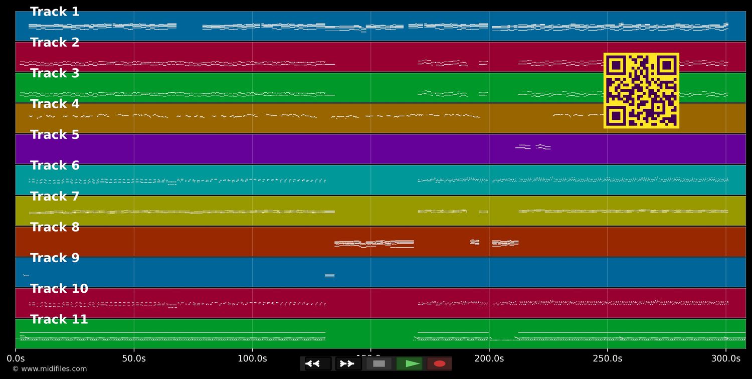Select the Track 1 label
The width and height of the screenshot is (752, 379).
(x=54, y=11)
